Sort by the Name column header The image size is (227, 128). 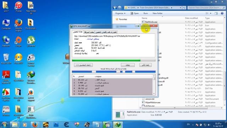coord(144,18)
